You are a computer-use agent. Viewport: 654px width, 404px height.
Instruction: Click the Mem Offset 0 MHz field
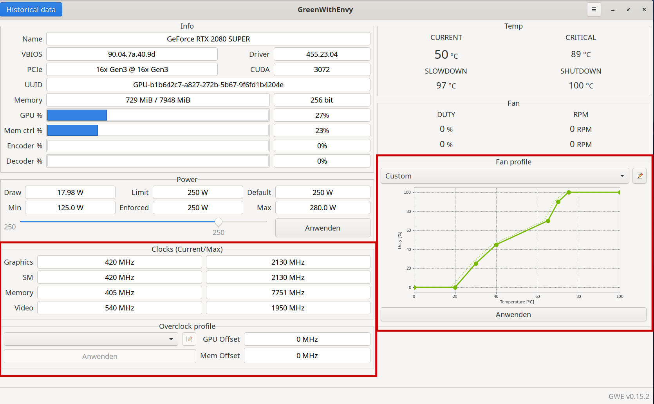[x=307, y=355]
